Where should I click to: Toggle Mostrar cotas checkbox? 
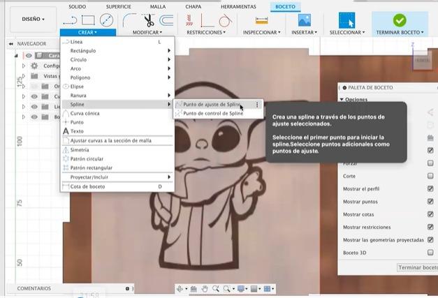430,214
